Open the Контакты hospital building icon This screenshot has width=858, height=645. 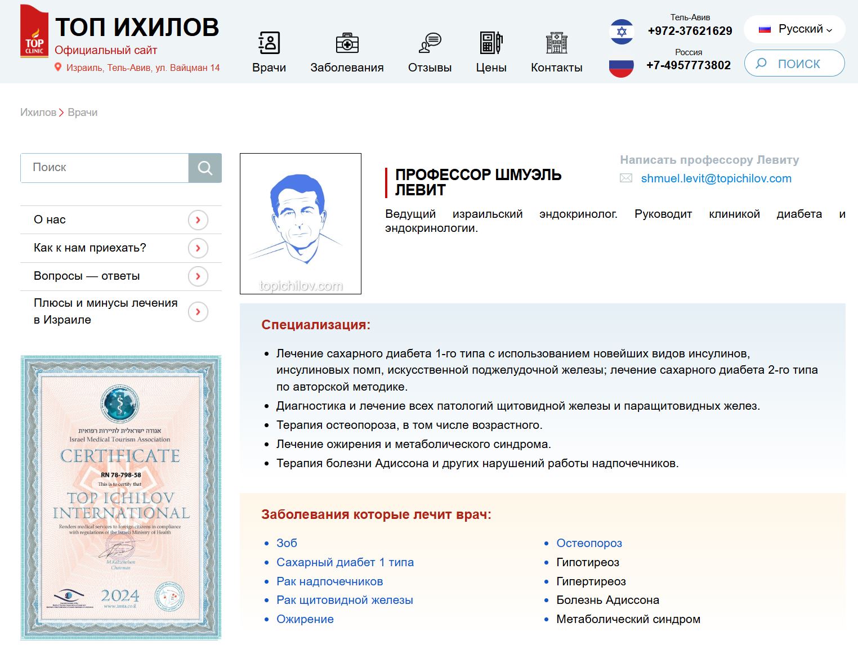pyautogui.click(x=556, y=43)
